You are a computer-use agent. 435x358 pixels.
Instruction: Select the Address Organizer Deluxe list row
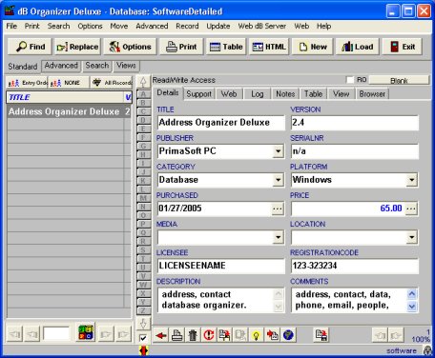tap(69, 111)
